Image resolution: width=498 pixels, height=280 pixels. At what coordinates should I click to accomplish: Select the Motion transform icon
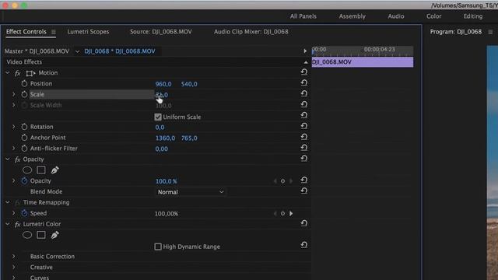(30, 73)
